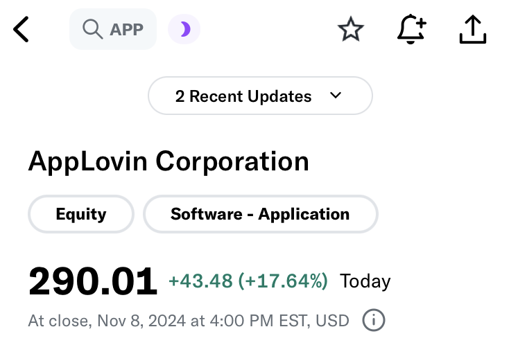Expand the 2 Recent Updates dropdown
Screen dimensions: 518x345
click(260, 96)
